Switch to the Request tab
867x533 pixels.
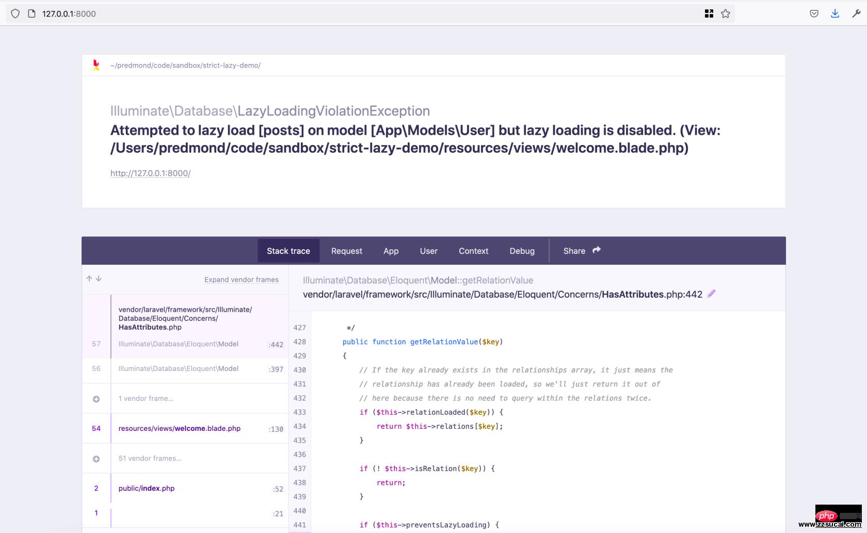pos(347,251)
